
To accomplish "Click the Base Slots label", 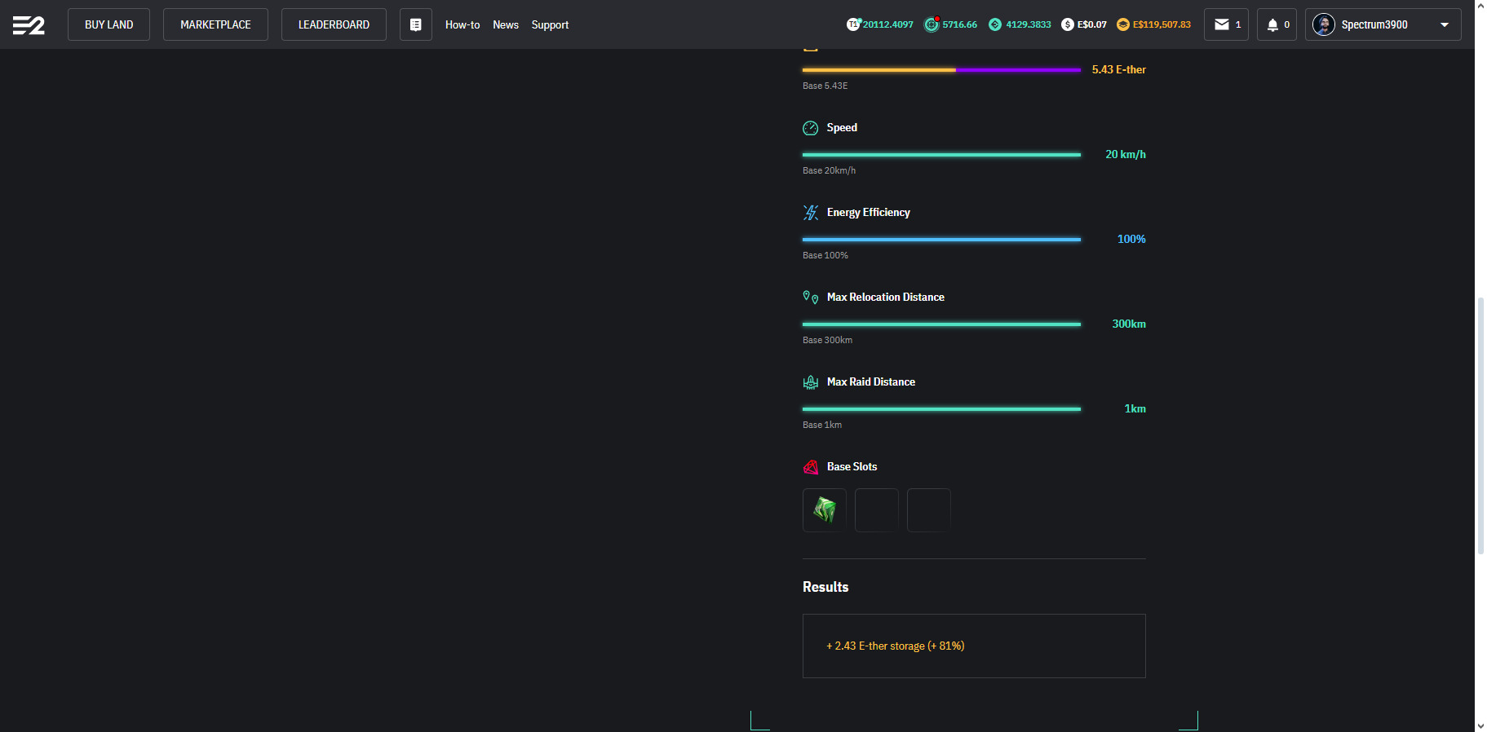I will point(852,466).
